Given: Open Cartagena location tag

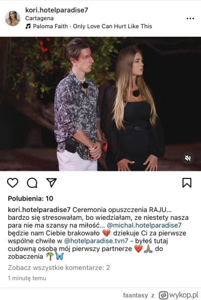Looking at the screenshot, I should pos(40,18).
